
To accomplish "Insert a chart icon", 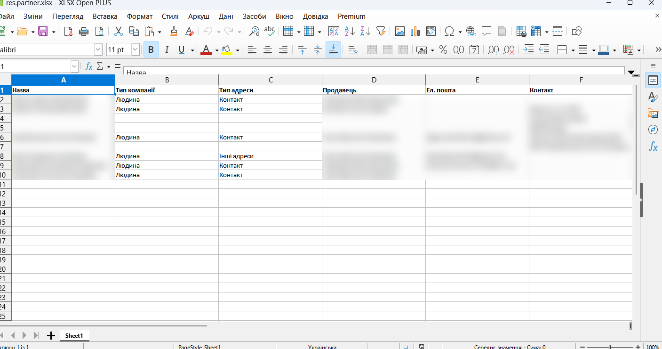I will (x=415, y=32).
